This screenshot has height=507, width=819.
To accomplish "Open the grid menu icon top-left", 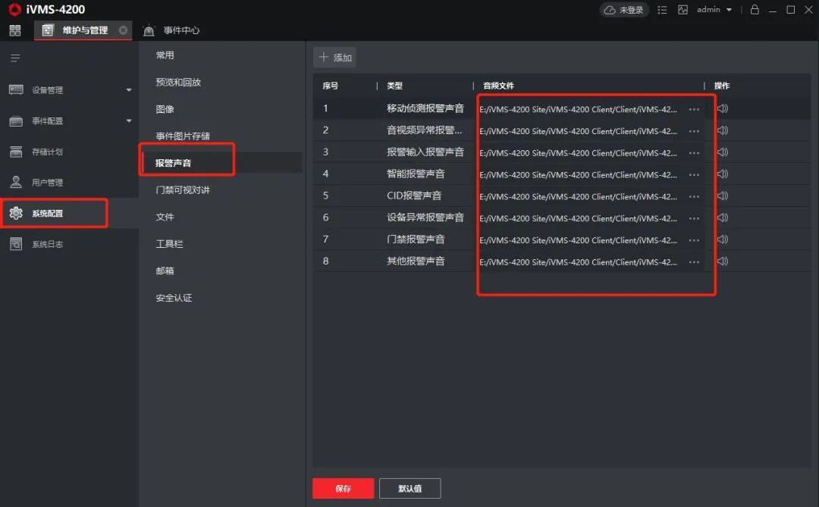I will click(x=15, y=30).
